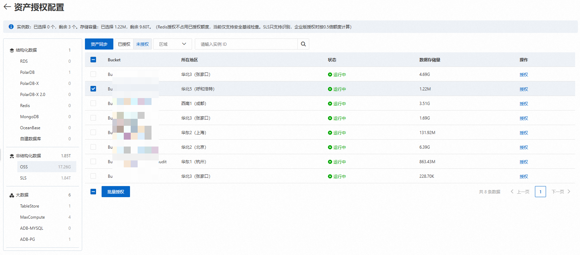Click 授权 for the 228.70K bucket
Screen dimensions: 580x255
click(523, 176)
